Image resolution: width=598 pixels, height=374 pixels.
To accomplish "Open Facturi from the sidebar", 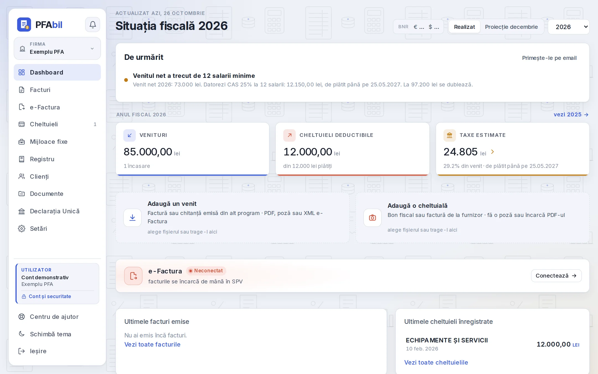I will click(x=57, y=90).
